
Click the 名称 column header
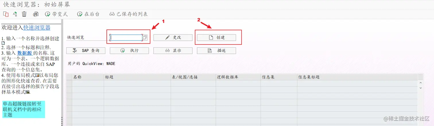coord(88,77)
